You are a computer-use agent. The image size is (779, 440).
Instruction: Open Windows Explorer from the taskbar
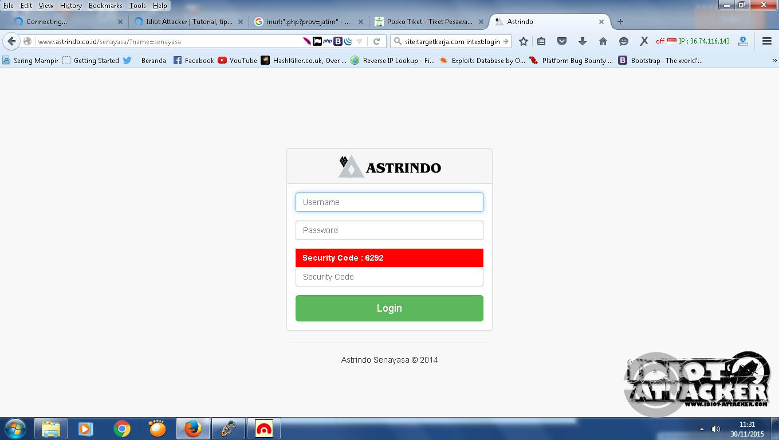tap(51, 429)
